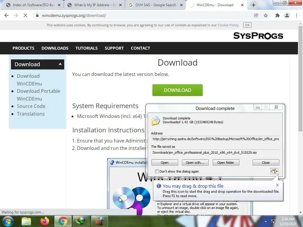Viewport: 303px width, 227px height.
Task: Close the WinCDEmu - Download tab
Action: 242,5
